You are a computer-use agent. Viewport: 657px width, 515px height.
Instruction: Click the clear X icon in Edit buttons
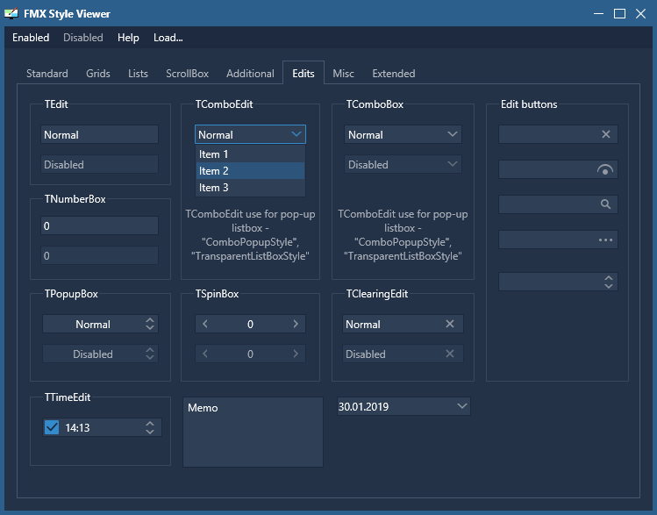click(606, 134)
